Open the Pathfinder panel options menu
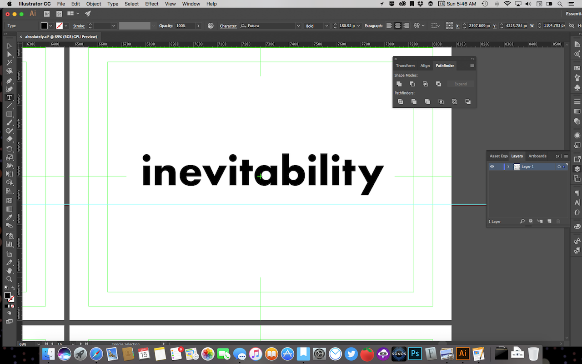 pyautogui.click(x=472, y=66)
